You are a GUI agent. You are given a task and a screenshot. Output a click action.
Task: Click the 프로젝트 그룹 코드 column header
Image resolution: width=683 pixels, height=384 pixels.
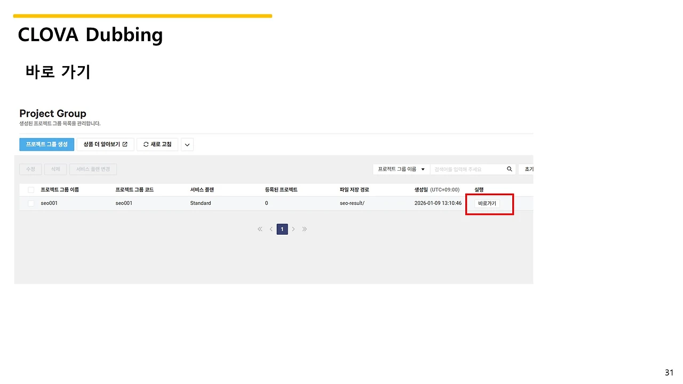(x=134, y=190)
